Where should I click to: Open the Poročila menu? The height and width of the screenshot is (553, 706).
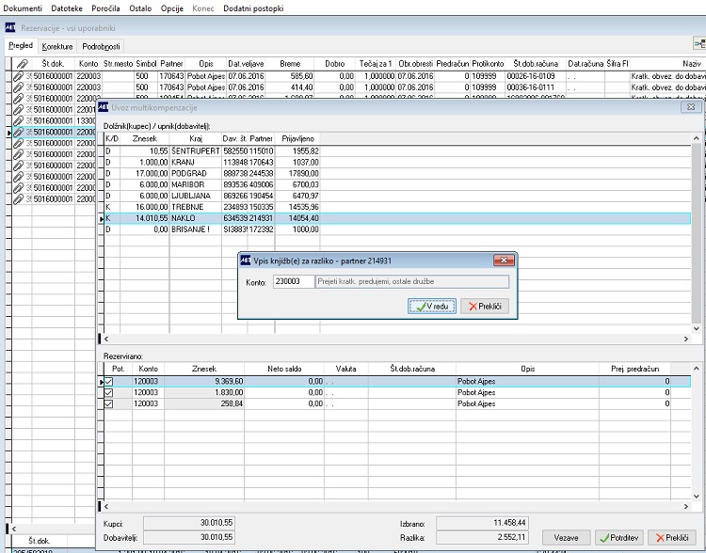coord(105,8)
